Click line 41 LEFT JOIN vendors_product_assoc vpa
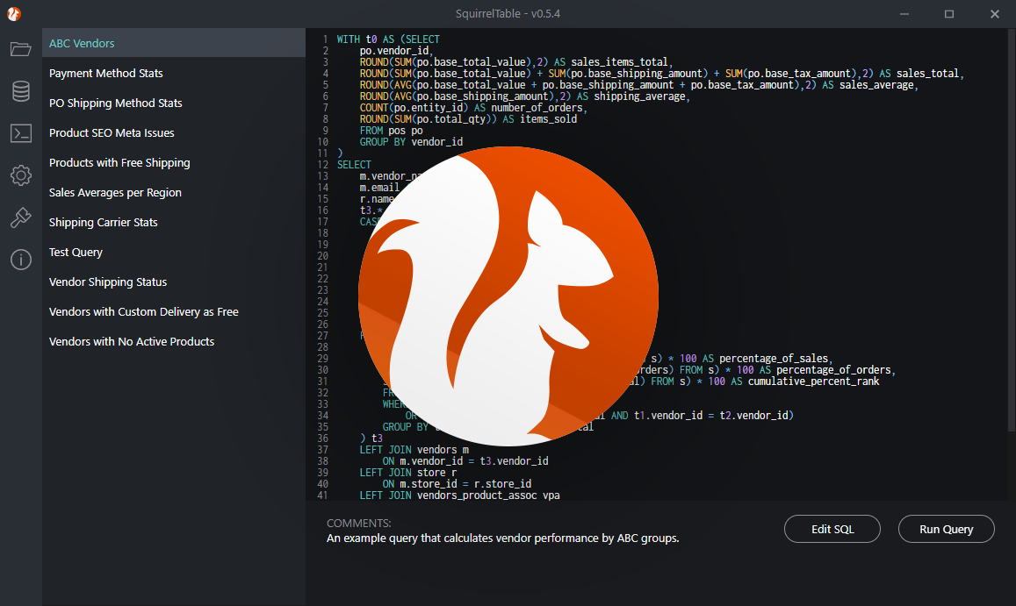Viewport: 1016px width, 606px height. pyautogui.click(x=460, y=495)
